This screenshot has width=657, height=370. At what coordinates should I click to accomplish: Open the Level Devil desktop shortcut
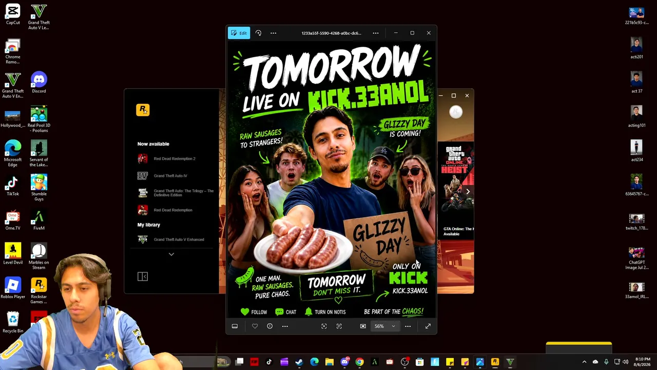(x=13, y=254)
